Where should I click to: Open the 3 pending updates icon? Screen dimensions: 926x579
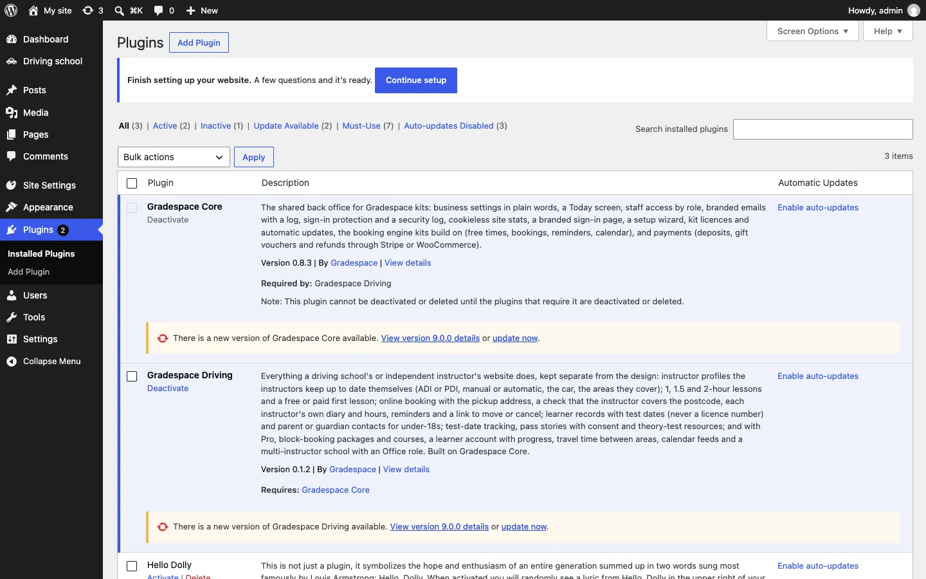pyautogui.click(x=88, y=10)
